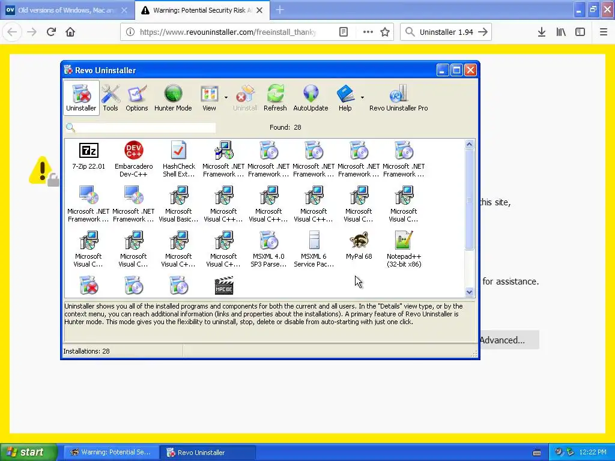Viewport: 615px width, 461px height.
Task: Click the browser back arrow
Action: [x=12, y=32]
